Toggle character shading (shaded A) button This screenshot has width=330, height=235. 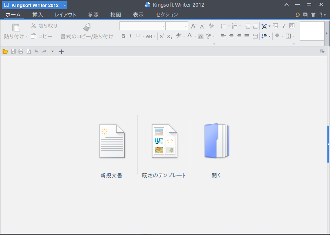[x=201, y=37]
